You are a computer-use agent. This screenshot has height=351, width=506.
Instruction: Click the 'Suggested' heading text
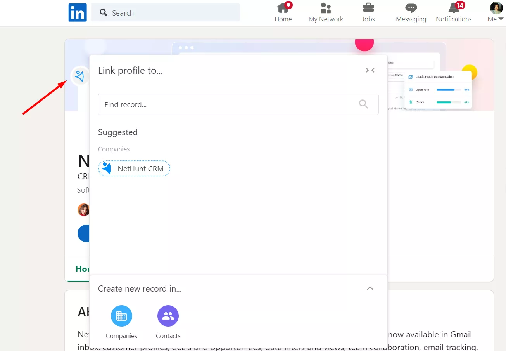[118, 132]
